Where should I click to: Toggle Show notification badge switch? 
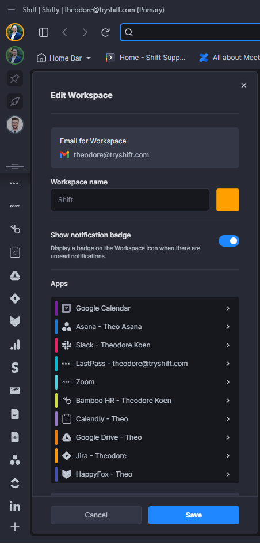click(228, 241)
